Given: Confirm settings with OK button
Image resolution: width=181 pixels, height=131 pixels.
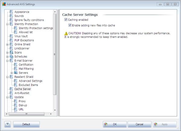Looking at the screenshot, I should click(x=115, y=124).
